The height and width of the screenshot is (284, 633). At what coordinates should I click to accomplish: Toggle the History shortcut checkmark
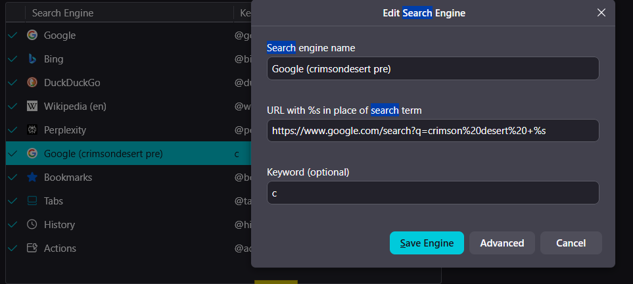point(12,224)
